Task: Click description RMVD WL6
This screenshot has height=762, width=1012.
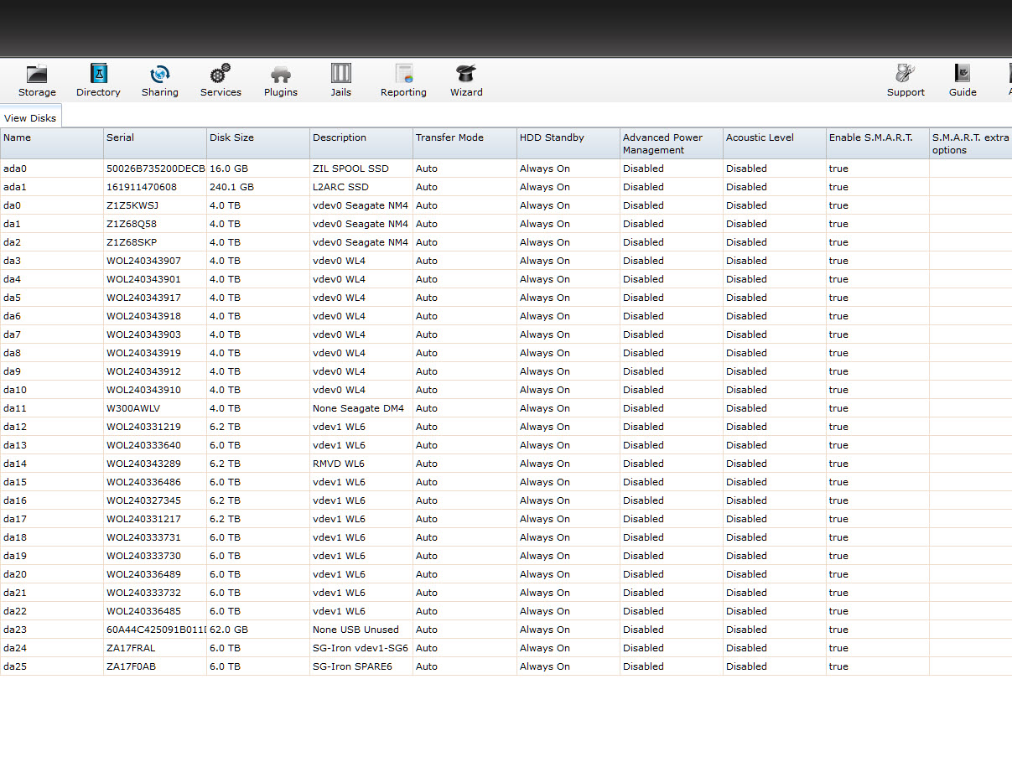Action: tap(339, 464)
